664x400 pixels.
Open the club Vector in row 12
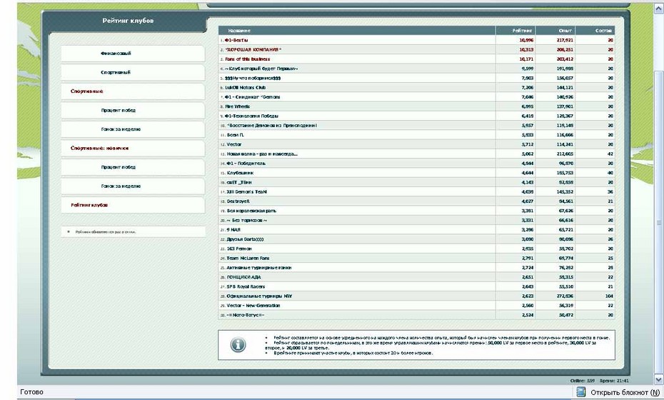point(234,144)
